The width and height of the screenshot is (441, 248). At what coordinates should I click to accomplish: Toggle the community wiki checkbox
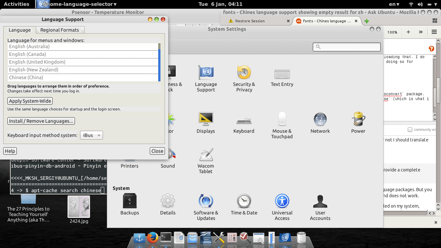click(410, 129)
